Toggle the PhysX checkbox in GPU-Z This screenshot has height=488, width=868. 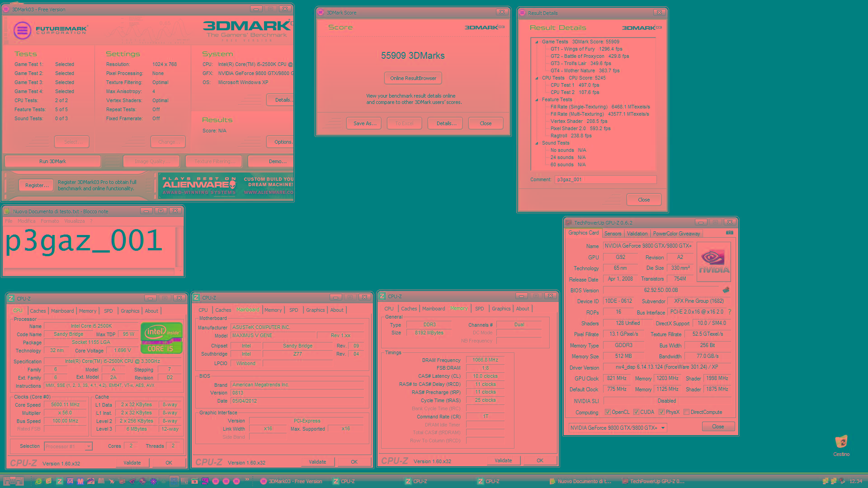pyautogui.click(x=662, y=412)
